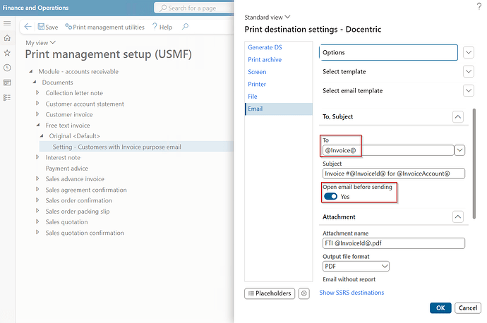This screenshot has height=323, width=487.
Task: Go to Home icon in sidebar
Action: 7,38
